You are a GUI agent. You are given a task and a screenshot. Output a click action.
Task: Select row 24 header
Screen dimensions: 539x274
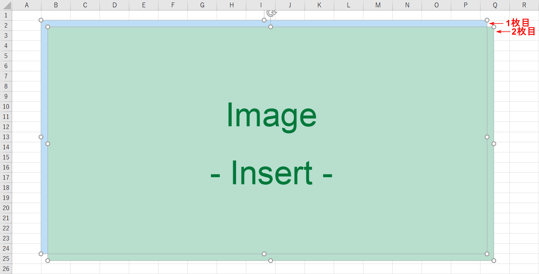click(6, 248)
